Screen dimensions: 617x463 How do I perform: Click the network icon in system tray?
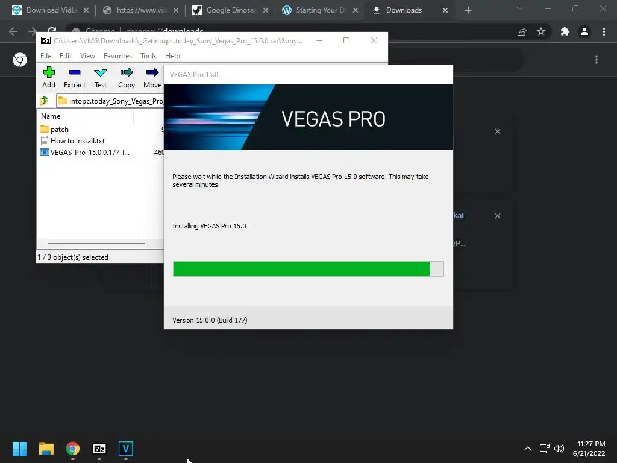click(x=544, y=449)
